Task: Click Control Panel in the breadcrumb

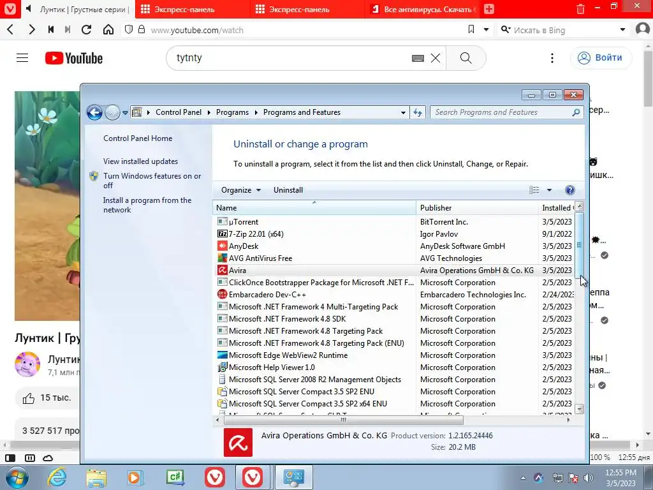Action: point(179,112)
